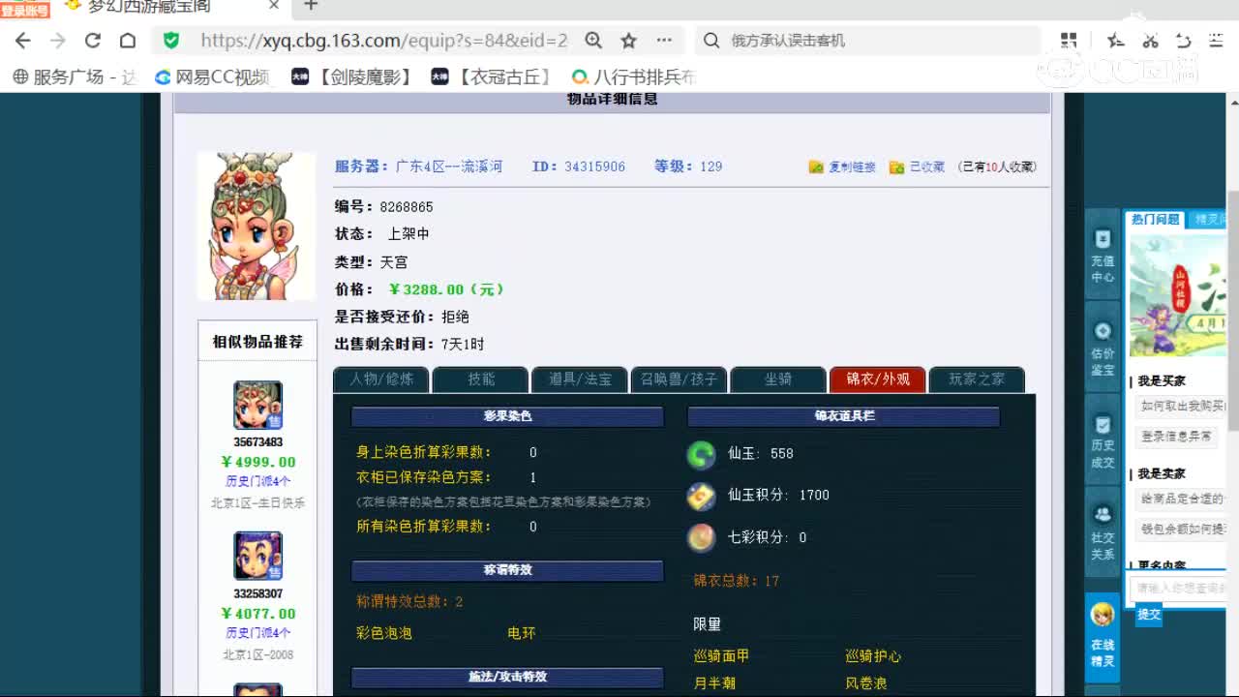
Task: Open the browser apps grid icon
Action: tap(1069, 41)
